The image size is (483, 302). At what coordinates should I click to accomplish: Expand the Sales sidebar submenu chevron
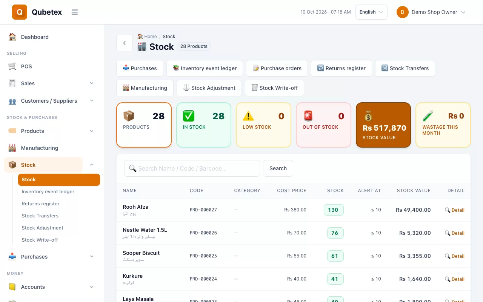pyautogui.click(x=92, y=83)
